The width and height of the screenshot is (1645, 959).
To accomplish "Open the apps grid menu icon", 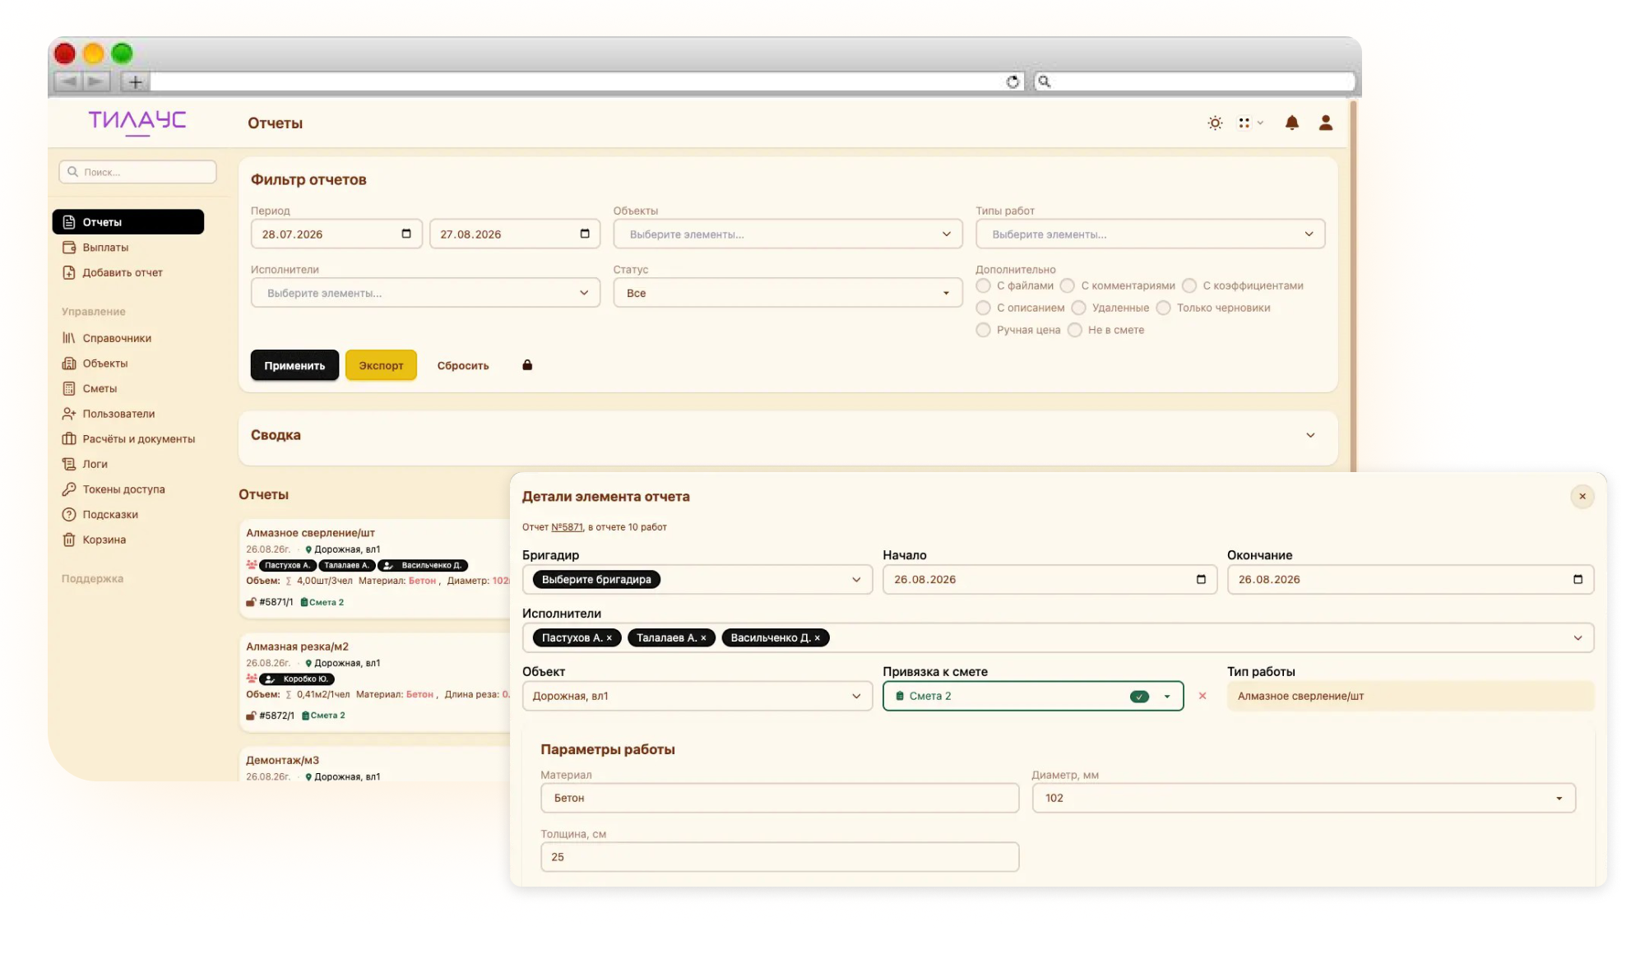I will (x=1244, y=123).
